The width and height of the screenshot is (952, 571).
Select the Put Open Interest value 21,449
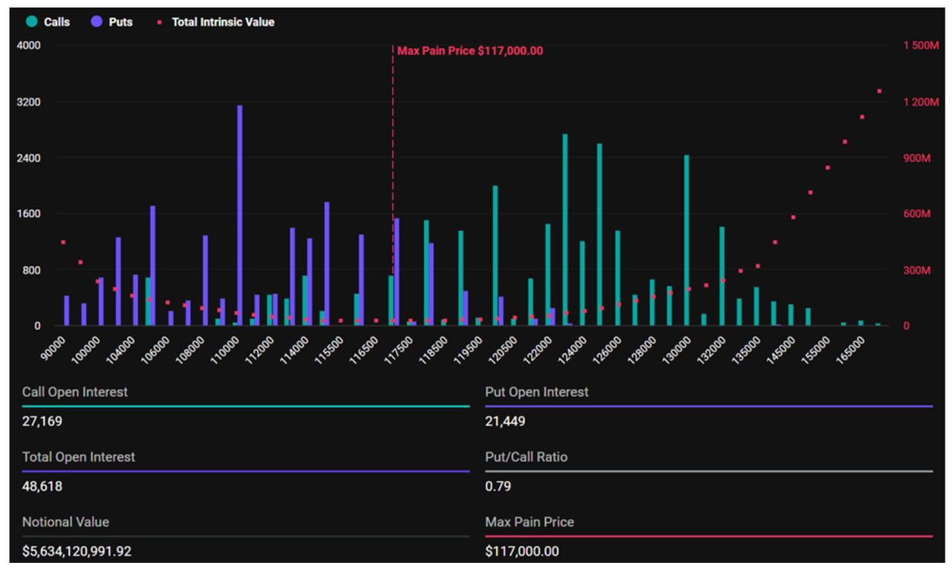505,422
